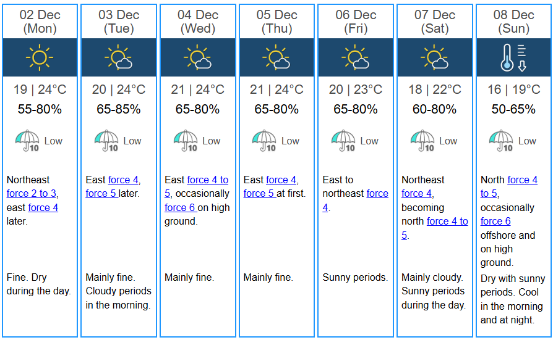
Task: Click the umbrella icon under 07 Dec (Sat)
Action: 422,141
